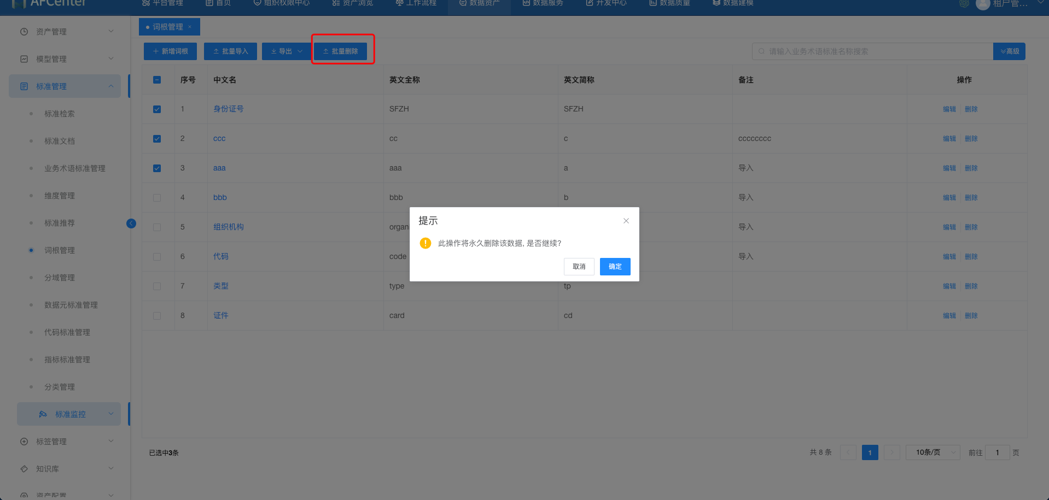This screenshot has width=1049, height=500.
Task: Click 取消 to cancel deletion
Action: point(579,267)
